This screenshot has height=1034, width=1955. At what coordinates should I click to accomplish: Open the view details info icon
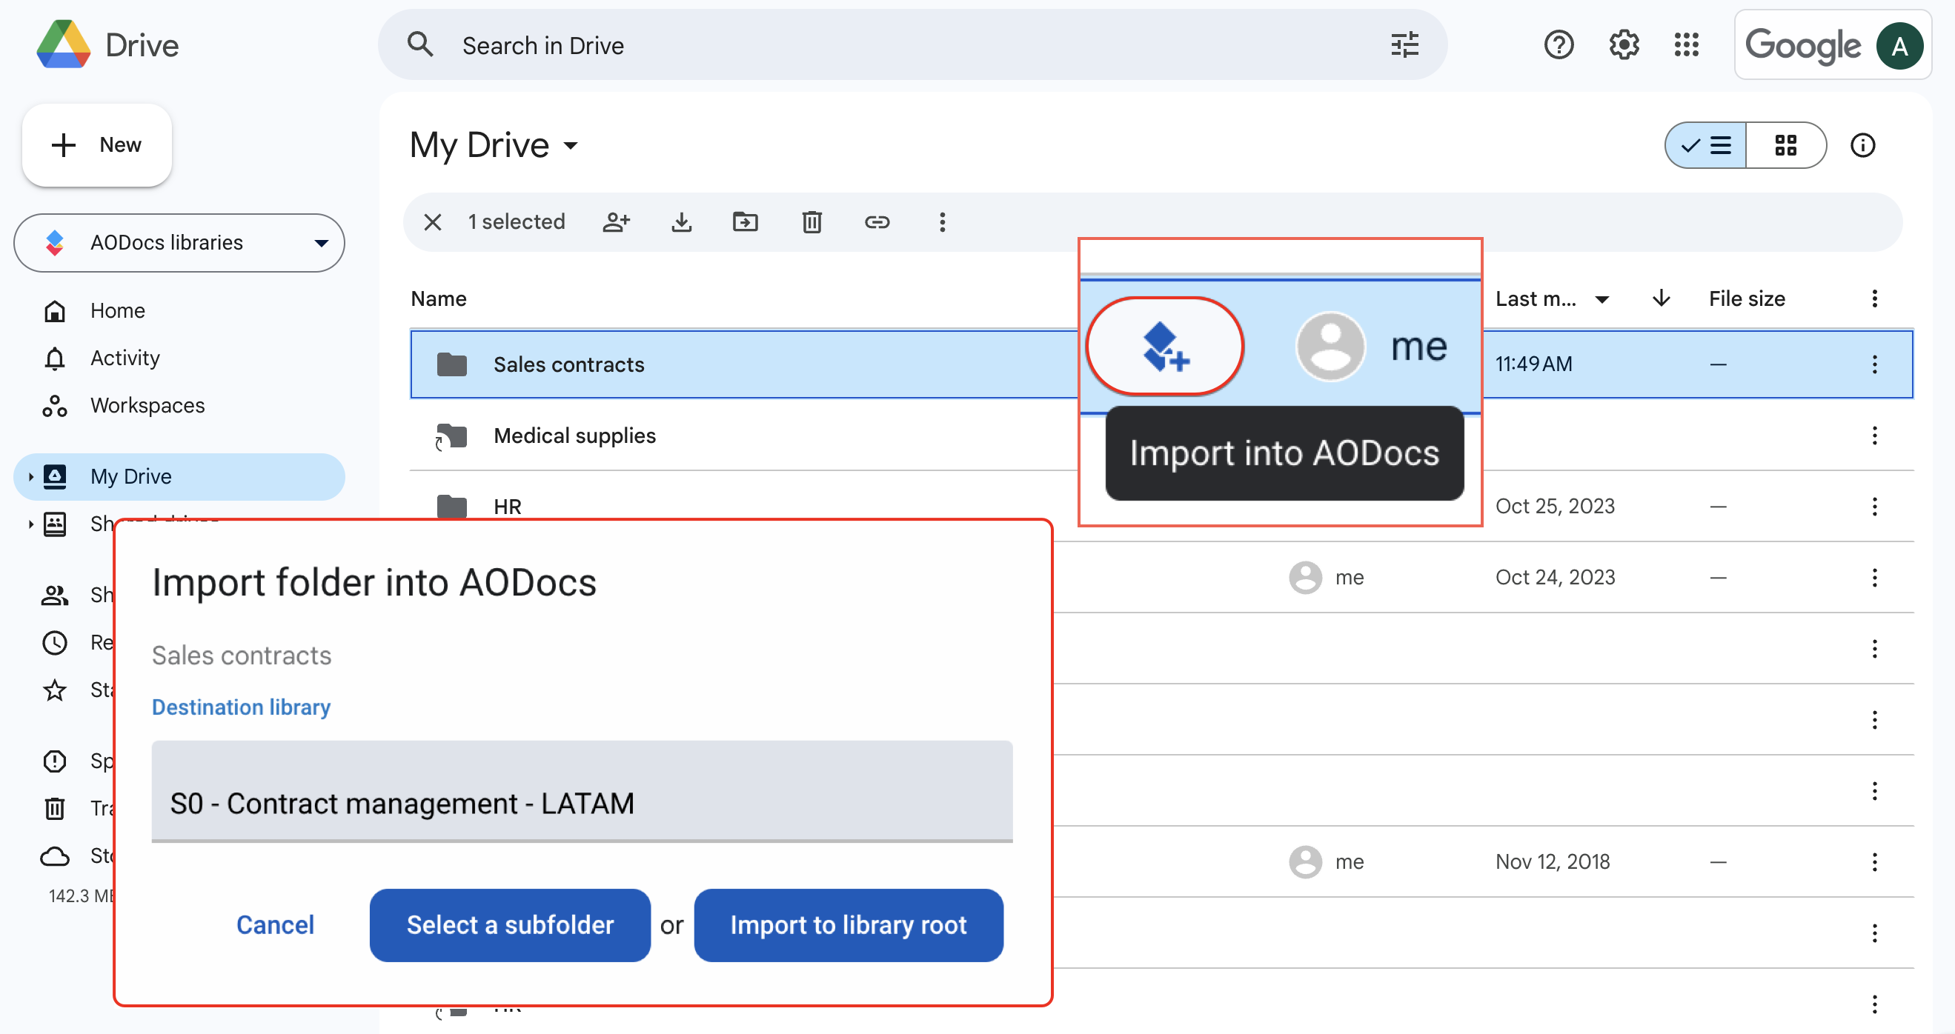pyautogui.click(x=1862, y=145)
